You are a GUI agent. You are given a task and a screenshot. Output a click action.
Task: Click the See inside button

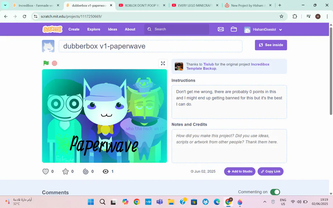tap(271, 45)
